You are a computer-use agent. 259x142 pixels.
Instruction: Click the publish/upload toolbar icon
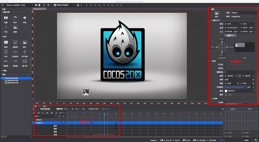48,5
